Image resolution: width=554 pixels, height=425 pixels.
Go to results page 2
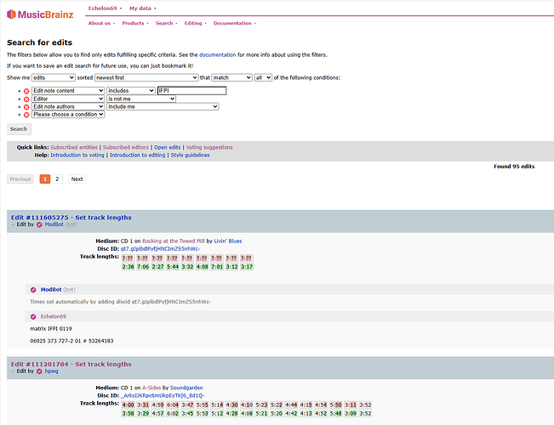click(57, 179)
